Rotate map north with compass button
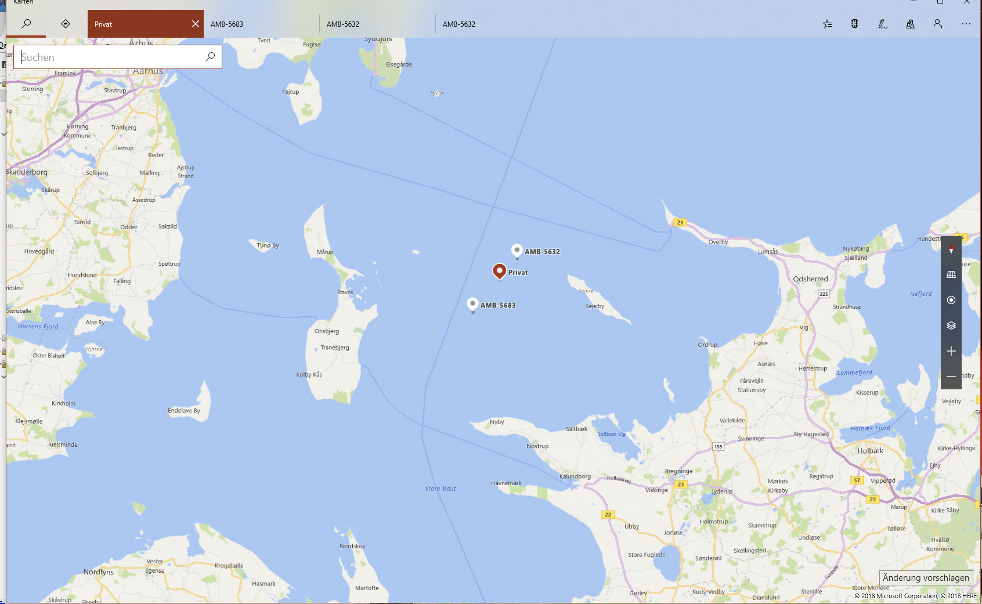 click(951, 249)
